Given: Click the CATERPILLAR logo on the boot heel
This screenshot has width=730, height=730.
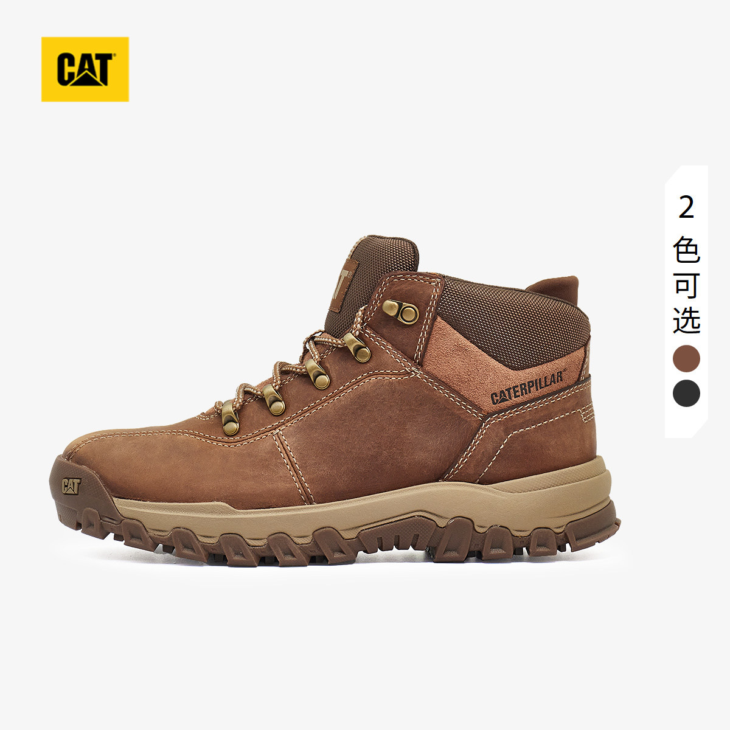Looking at the screenshot, I should point(528,388).
